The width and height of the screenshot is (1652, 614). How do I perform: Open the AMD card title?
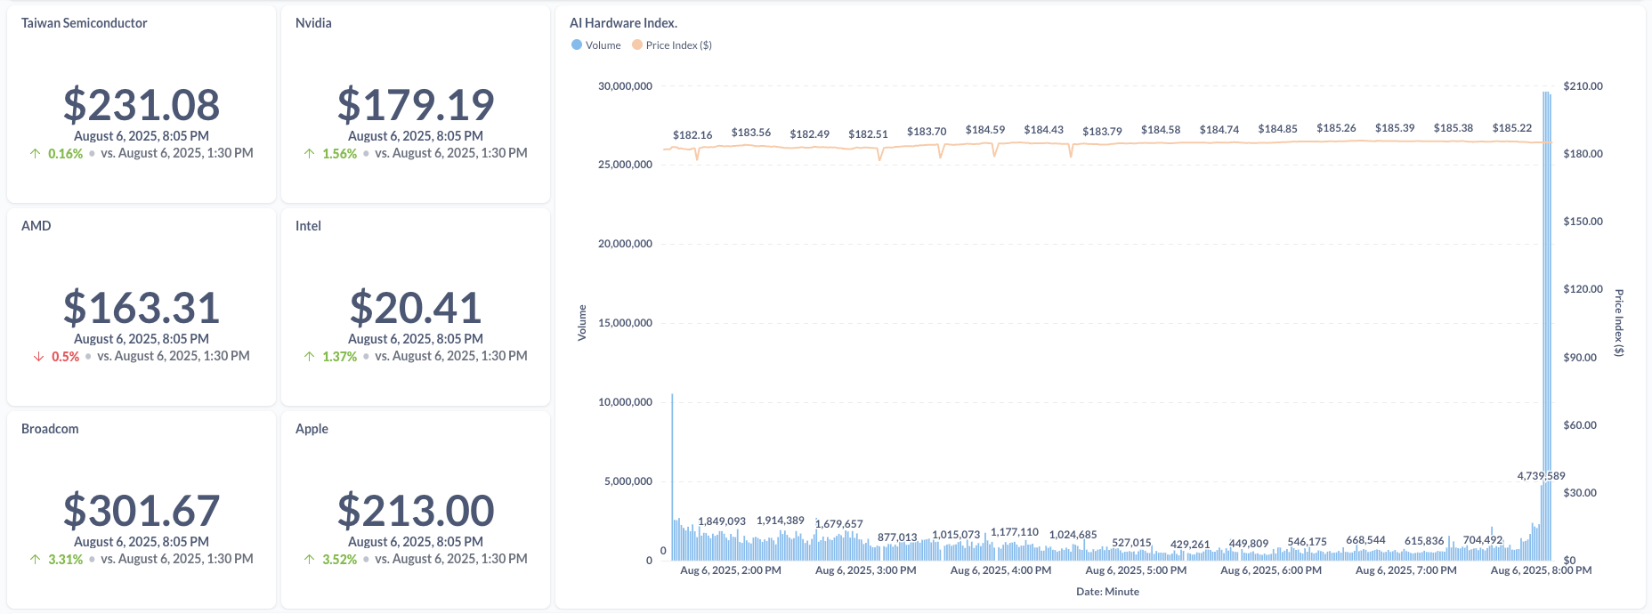pos(36,226)
